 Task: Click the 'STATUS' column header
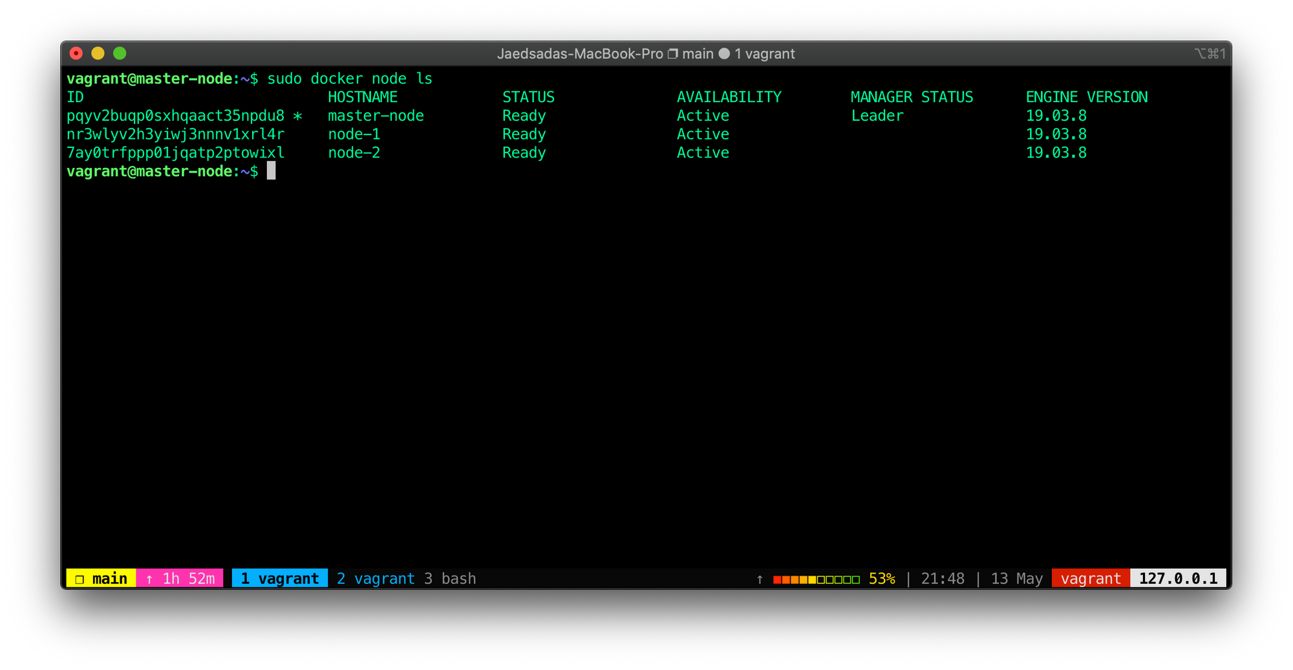[x=528, y=97]
